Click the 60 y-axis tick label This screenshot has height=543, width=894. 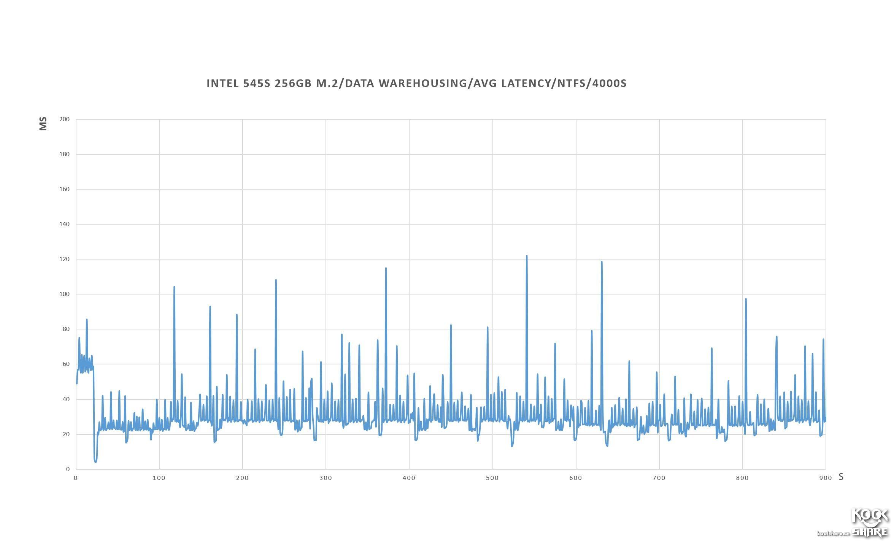[66, 364]
